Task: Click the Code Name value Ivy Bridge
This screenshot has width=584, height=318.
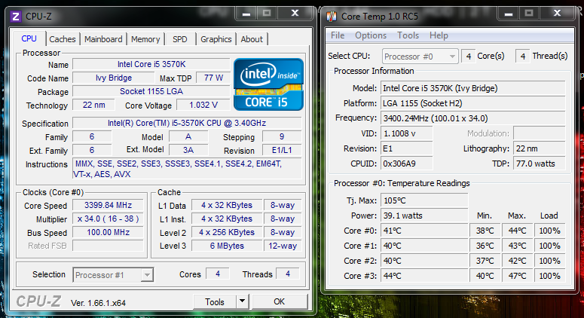Action: click(114, 78)
